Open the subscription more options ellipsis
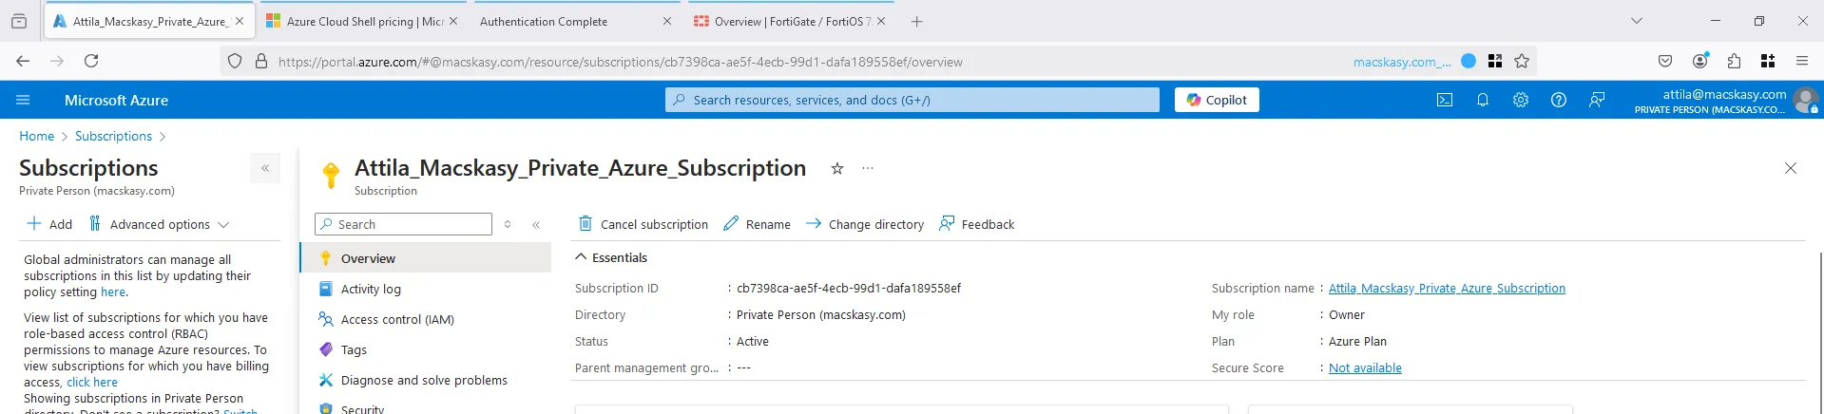 click(868, 168)
